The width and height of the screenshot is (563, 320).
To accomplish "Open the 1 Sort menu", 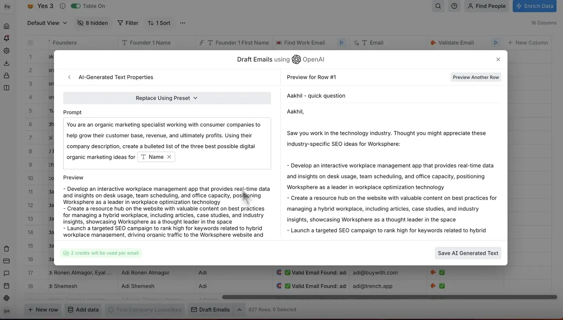I will (159, 23).
